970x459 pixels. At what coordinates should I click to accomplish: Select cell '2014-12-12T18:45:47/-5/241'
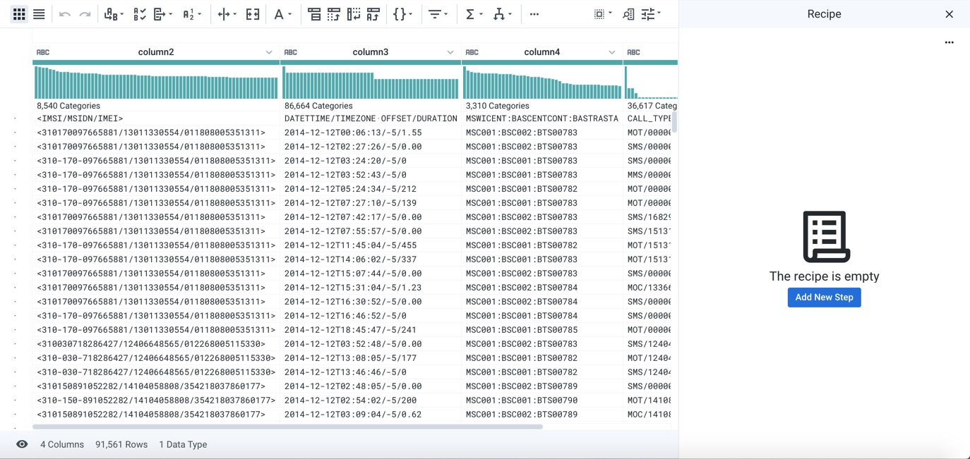pos(371,330)
